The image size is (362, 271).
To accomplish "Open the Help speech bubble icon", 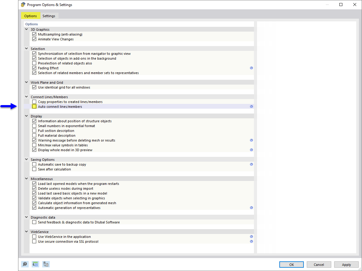I will [25, 264].
